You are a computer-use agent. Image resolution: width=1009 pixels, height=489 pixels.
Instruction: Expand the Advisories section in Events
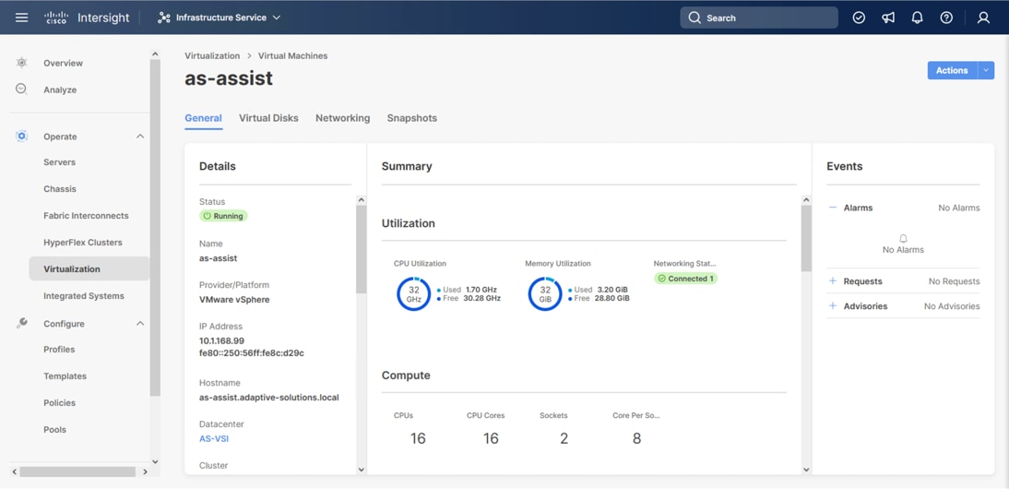pos(833,306)
